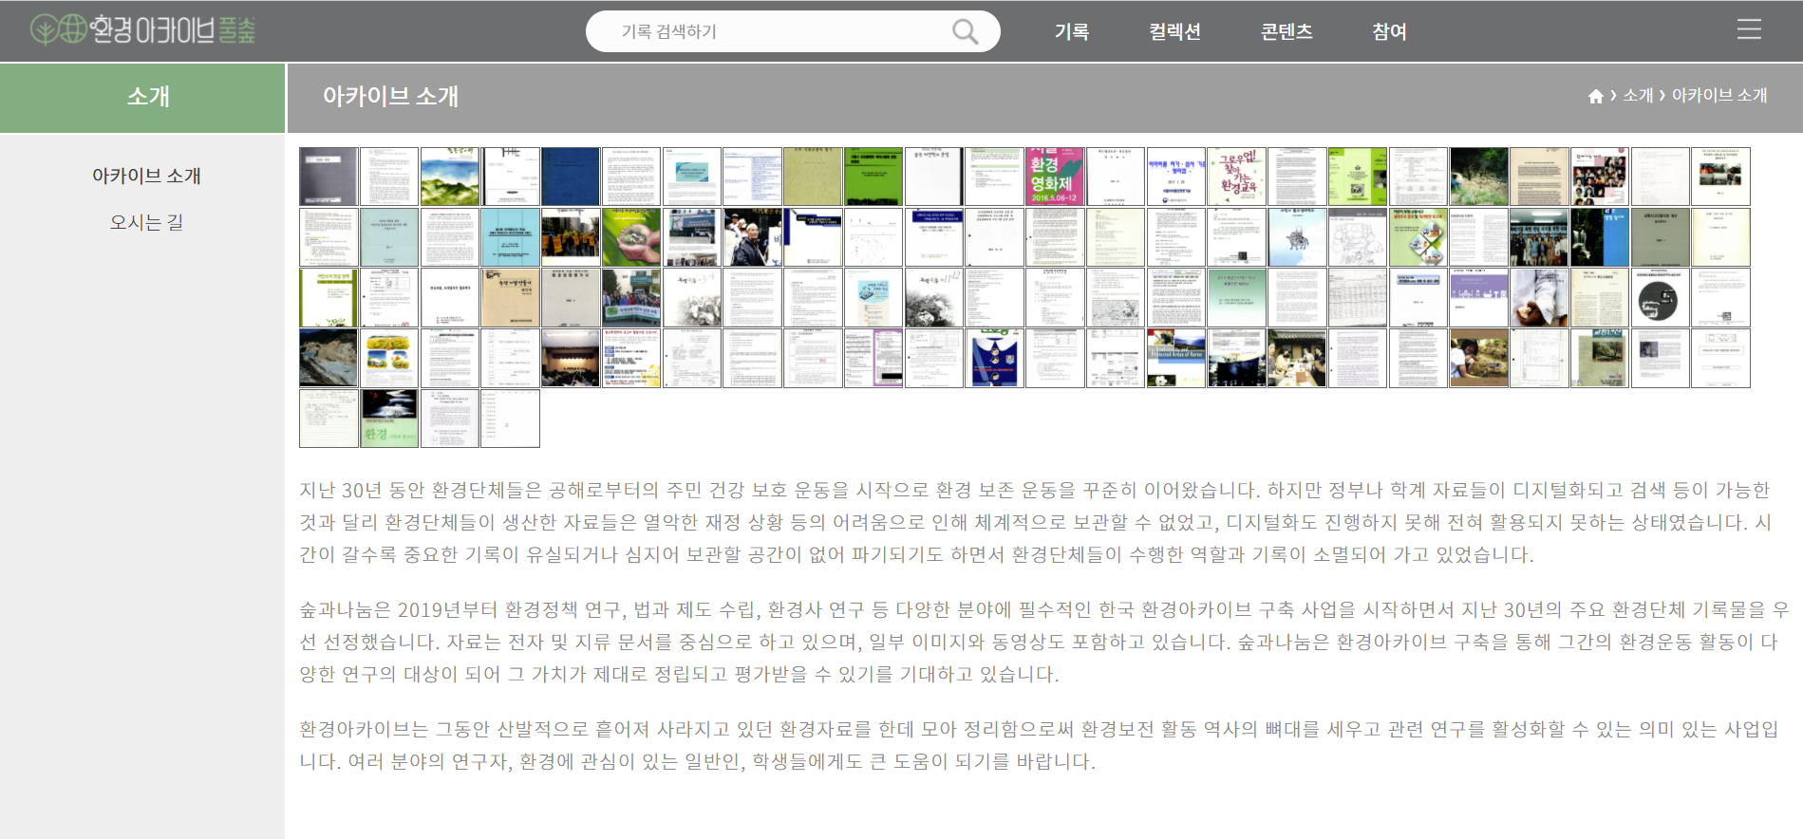
Task: Open the 그로우업 찾아가는 환경교육 thumbnail
Action: tap(1236, 177)
